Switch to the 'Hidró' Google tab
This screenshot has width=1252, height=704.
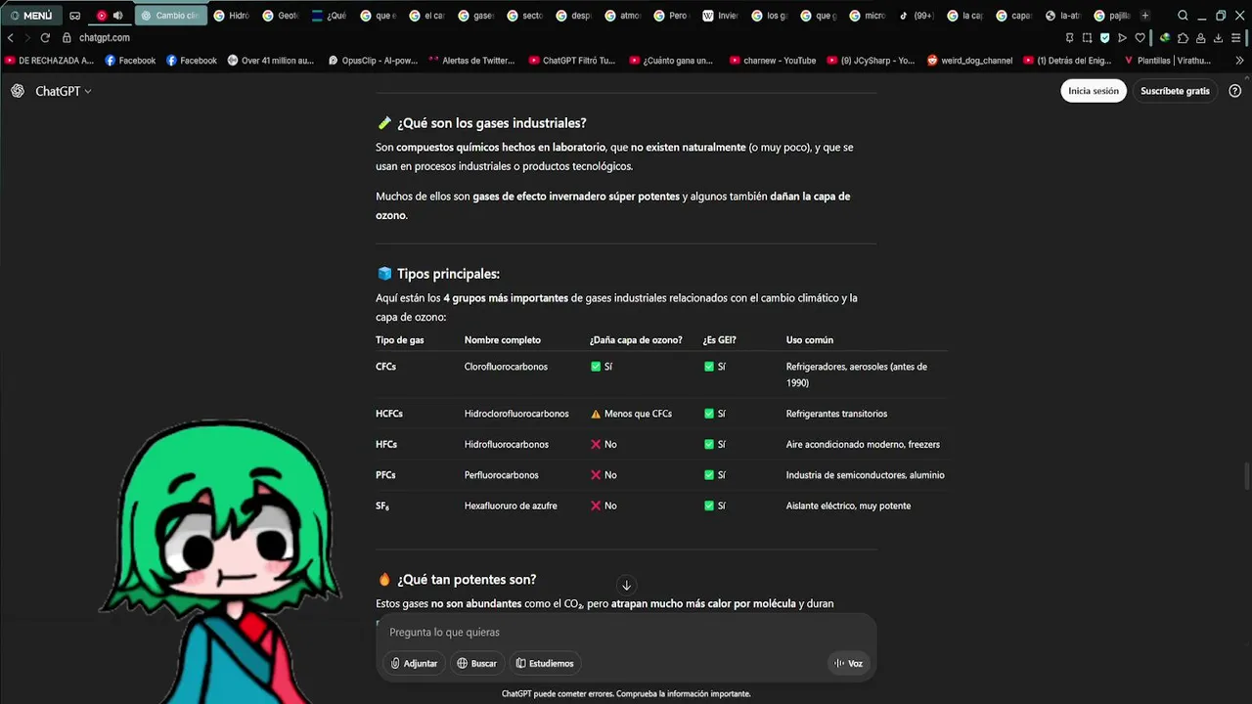click(x=232, y=16)
